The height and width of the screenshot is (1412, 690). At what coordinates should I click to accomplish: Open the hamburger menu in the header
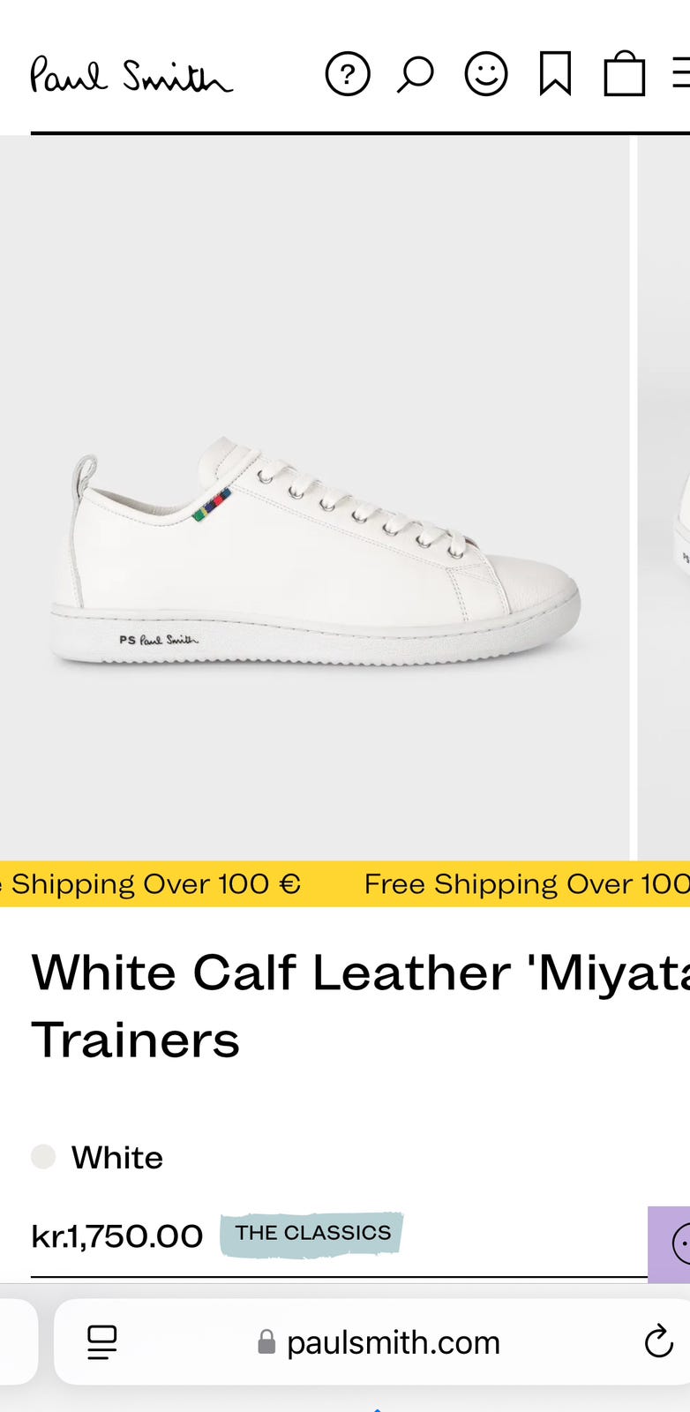(681, 74)
